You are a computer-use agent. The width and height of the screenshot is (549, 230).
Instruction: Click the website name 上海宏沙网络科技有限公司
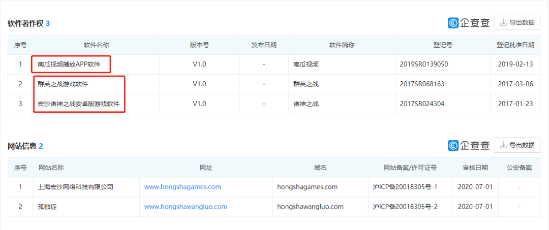(76, 187)
